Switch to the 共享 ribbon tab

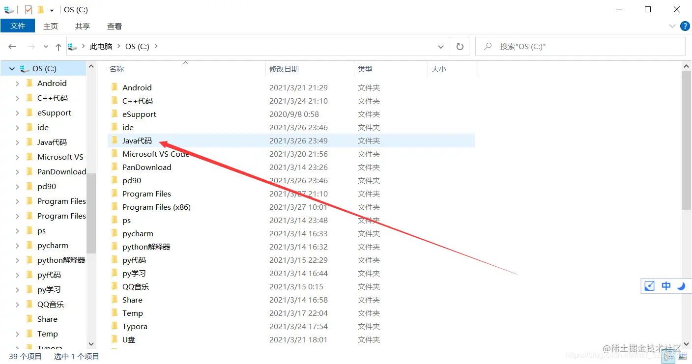coord(83,26)
